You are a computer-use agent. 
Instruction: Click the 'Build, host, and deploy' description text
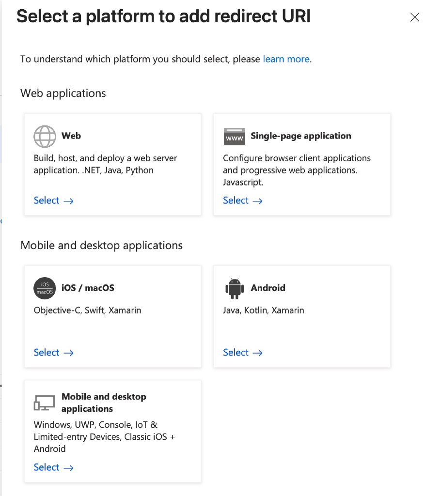point(106,164)
